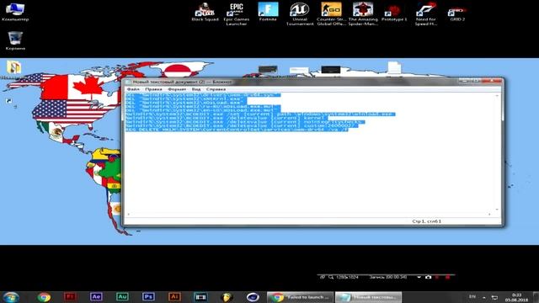Open the Справка menu in Notepad
539x303 pixels.
tap(216, 89)
